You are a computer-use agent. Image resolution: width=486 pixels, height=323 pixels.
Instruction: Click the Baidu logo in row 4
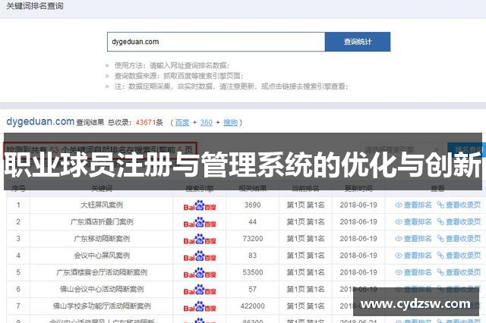[x=200, y=256]
